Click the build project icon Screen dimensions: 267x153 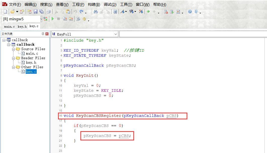point(71,19)
